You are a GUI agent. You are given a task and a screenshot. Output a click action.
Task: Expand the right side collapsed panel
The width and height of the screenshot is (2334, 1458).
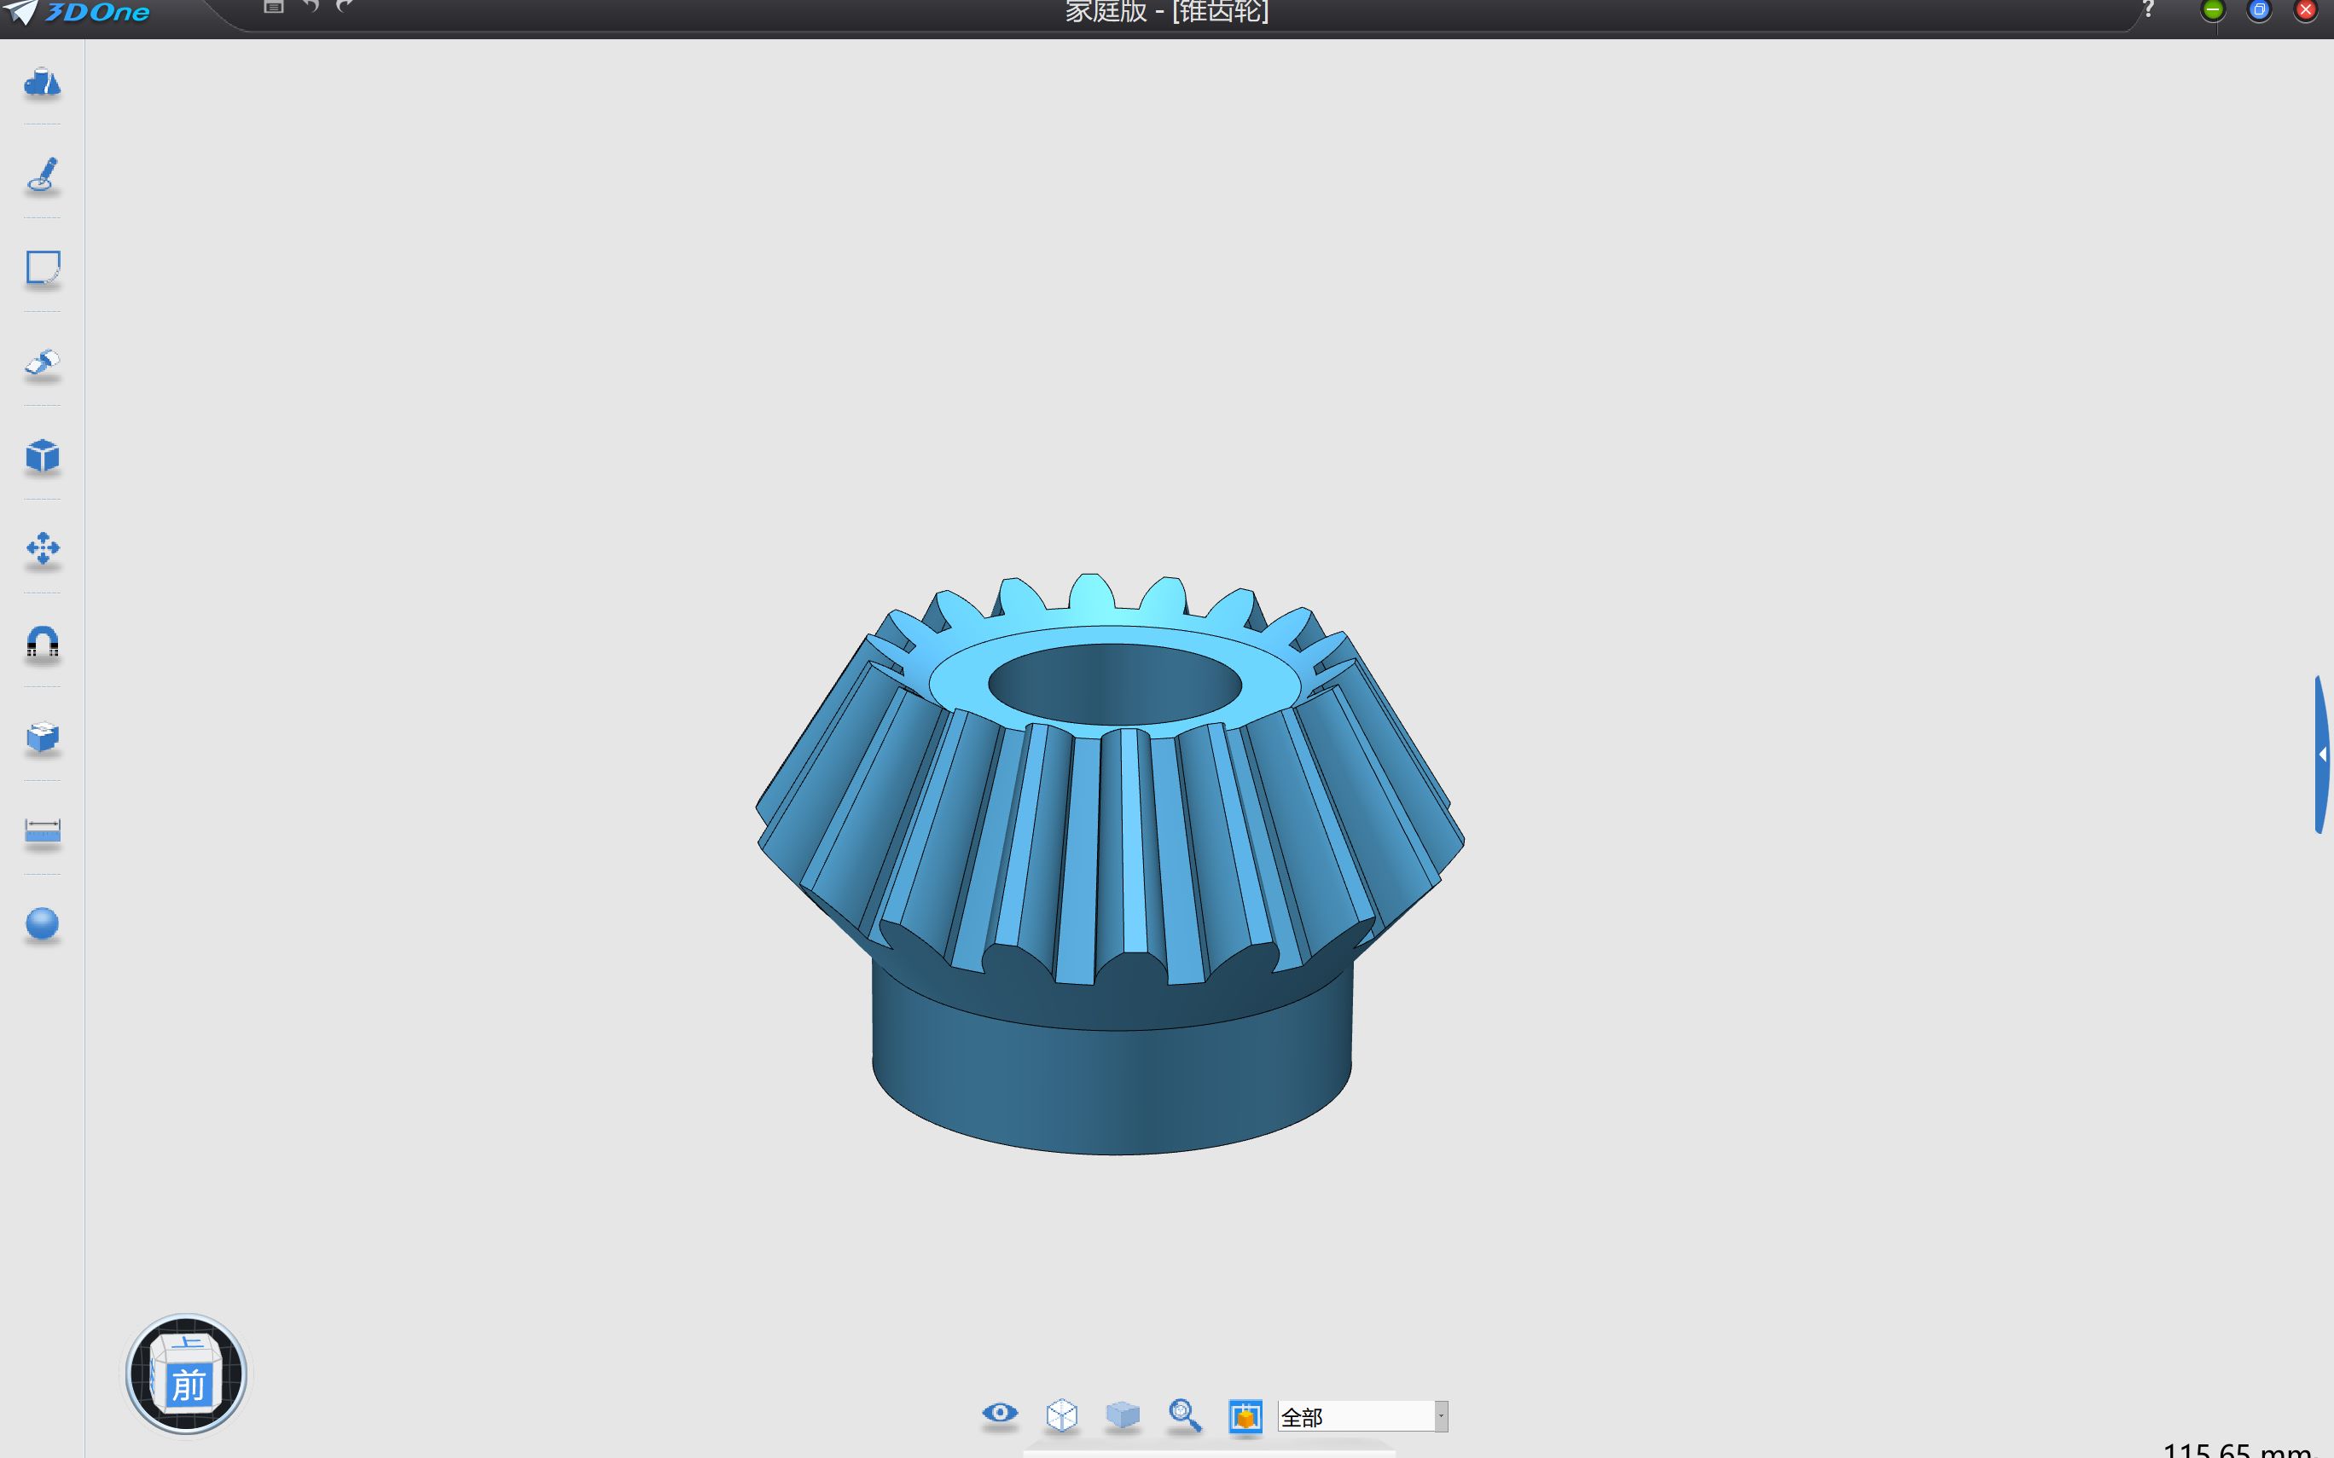click(2322, 754)
